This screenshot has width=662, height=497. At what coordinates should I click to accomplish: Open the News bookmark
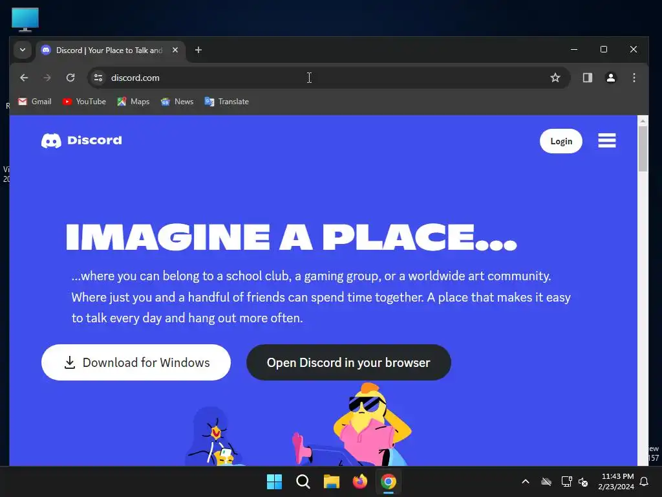point(177,102)
